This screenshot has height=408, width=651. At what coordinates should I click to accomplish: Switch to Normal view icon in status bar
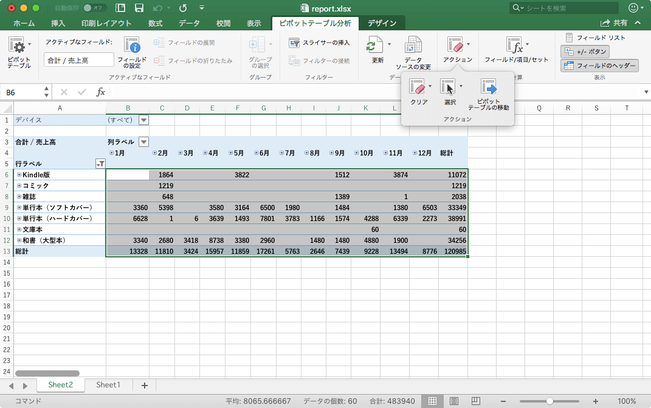(x=432, y=401)
